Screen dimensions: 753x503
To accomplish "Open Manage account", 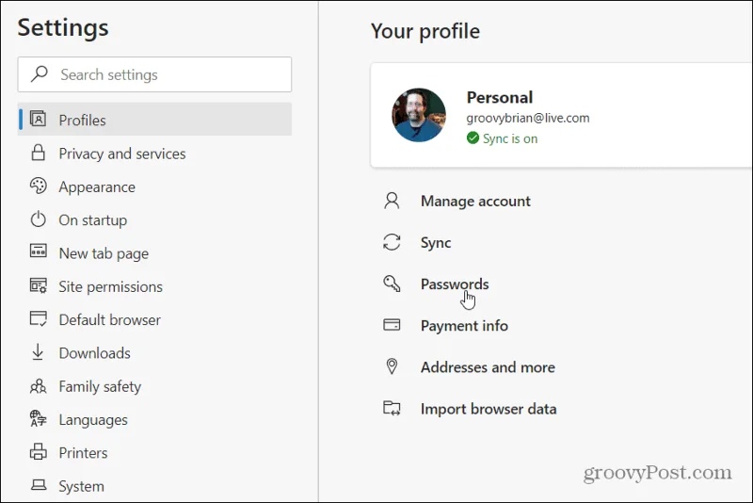I will coord(475,201).
